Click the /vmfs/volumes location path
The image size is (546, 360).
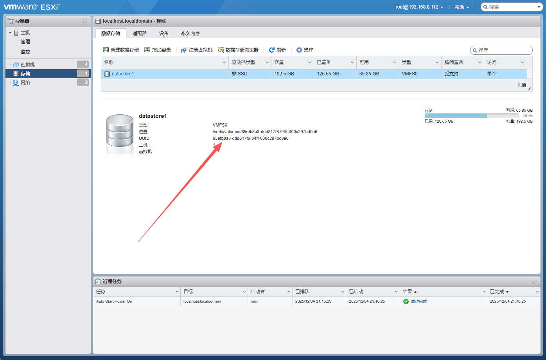click(x=265, y=132)
